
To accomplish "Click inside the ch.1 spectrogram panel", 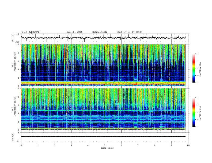I will point(103,65).
